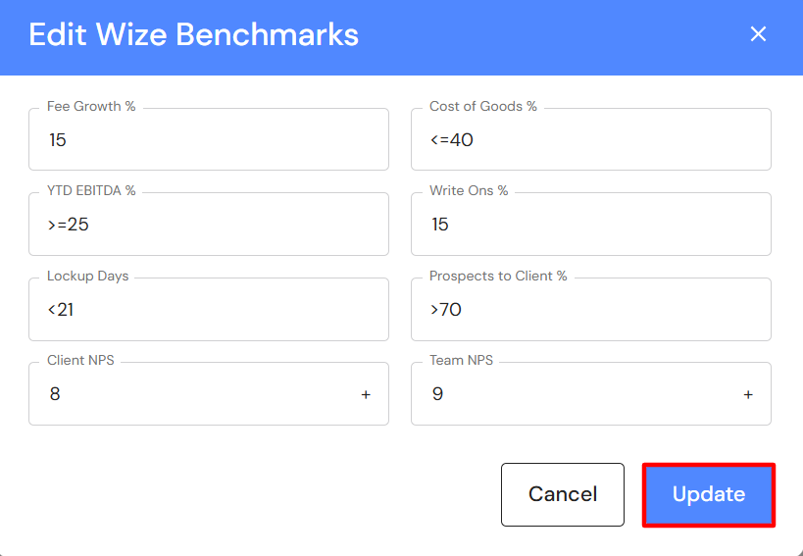Viewport: 803px width, 556px height.
Task: Click the 'Cost of Goods %' label text
Action: (x=483, y=106)
